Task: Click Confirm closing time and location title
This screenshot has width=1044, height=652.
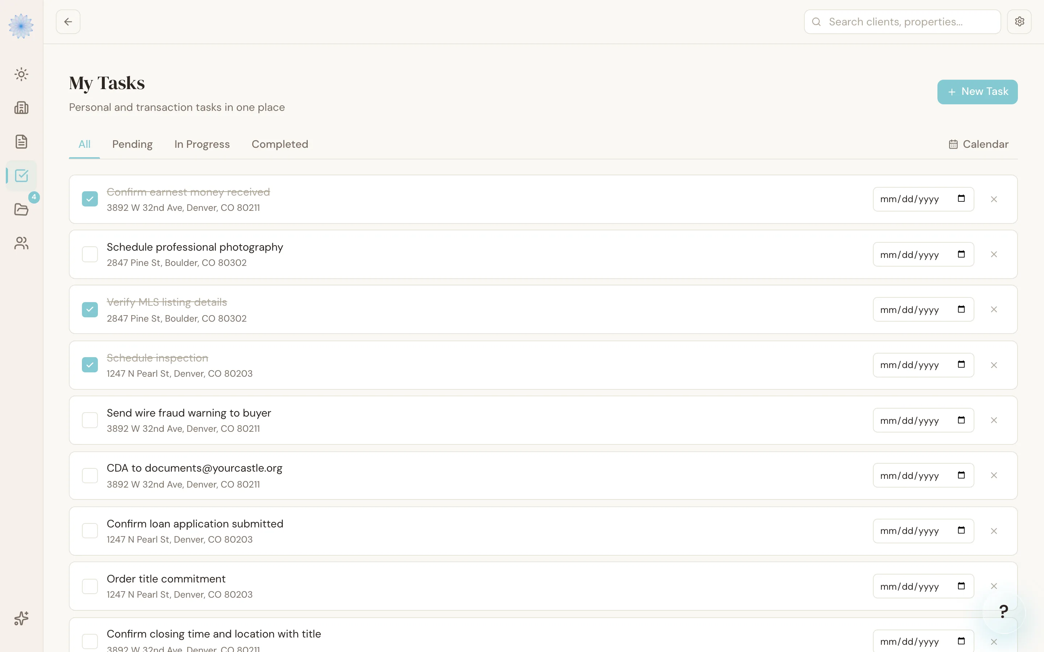Action: (214, 634)
